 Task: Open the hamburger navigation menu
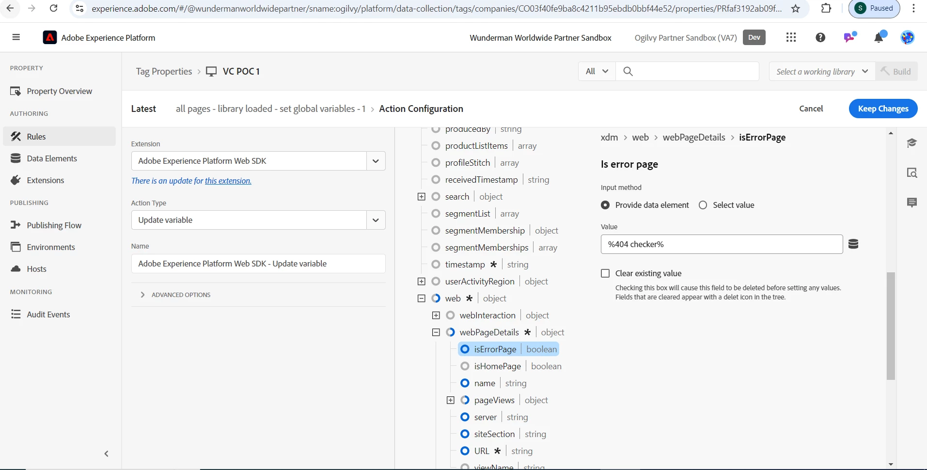16,37
